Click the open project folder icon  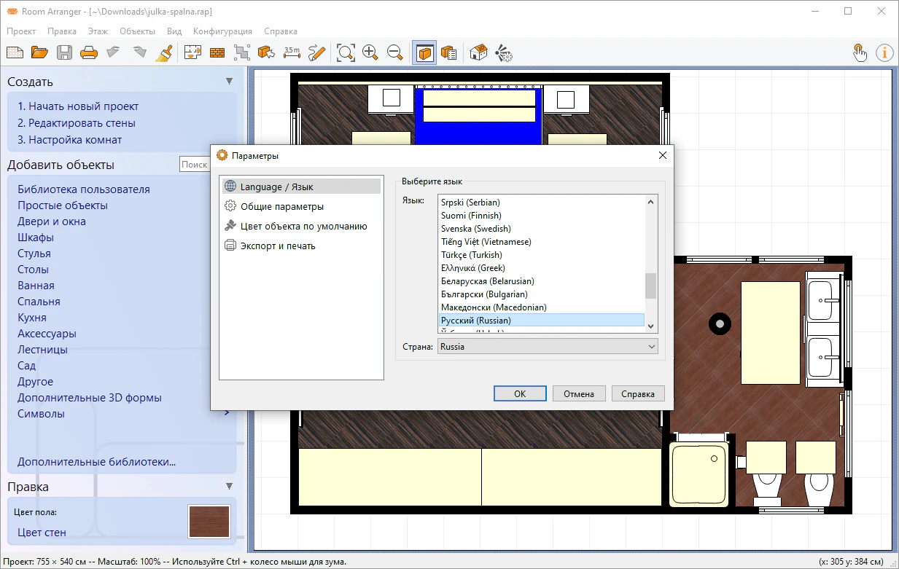tap(39, 52)
